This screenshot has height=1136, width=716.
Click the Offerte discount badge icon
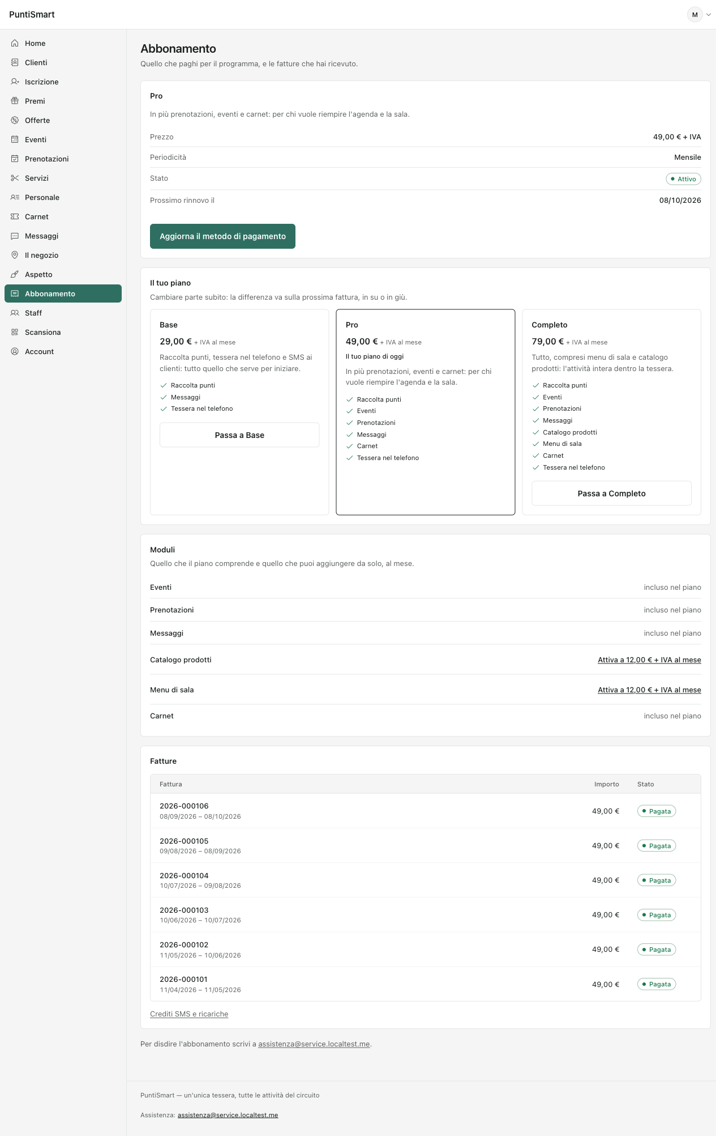(15, 120)
